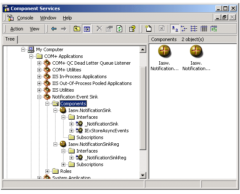Switch to Details (Property) view icon
Viewport: 240px width, 194px height.
pos(204,29)
